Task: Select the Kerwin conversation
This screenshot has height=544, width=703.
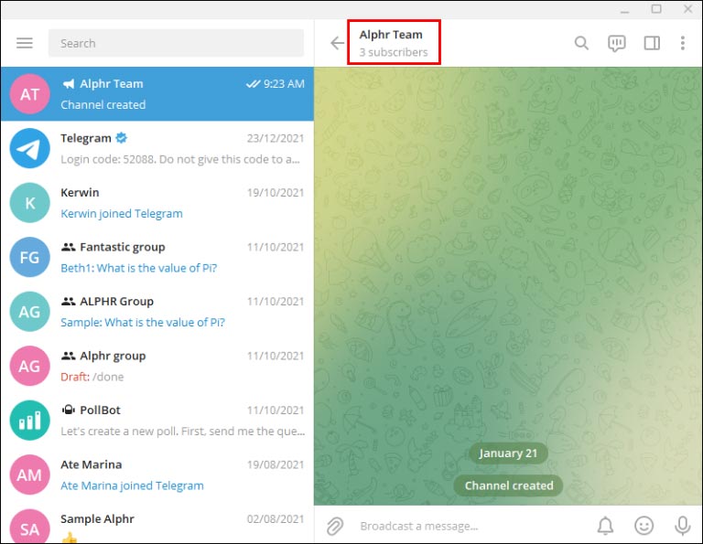Action: tap(157, 203)
